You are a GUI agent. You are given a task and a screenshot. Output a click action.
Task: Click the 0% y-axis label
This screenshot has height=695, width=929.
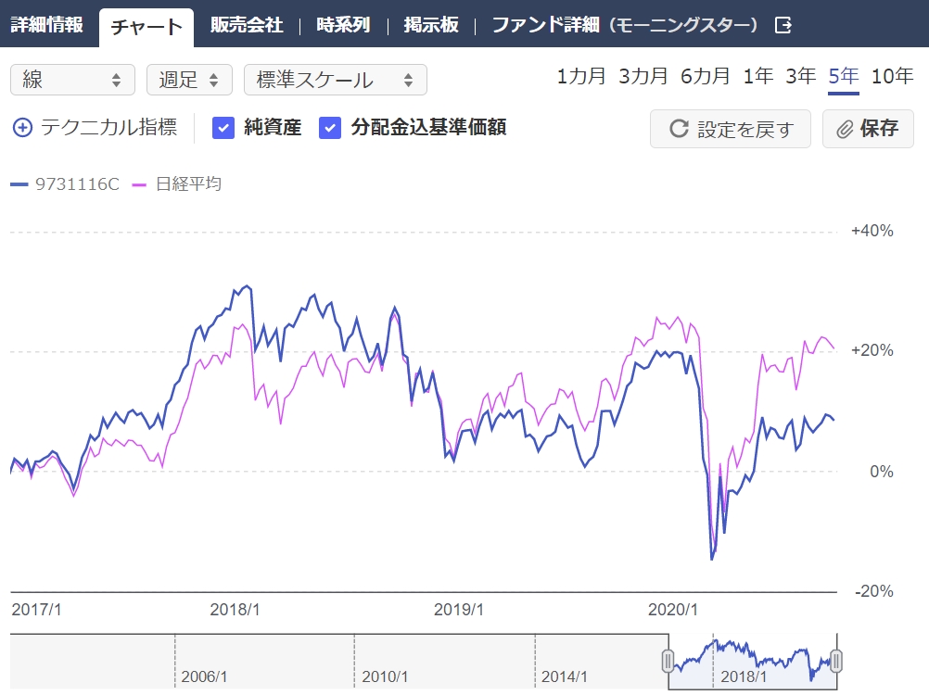point(882,472)
